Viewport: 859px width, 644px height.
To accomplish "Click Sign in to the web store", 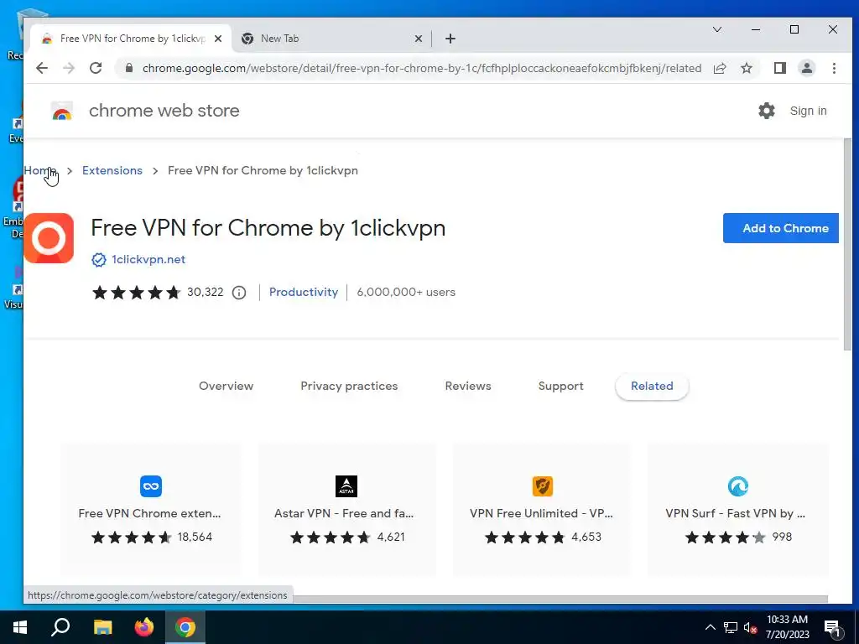I will coord(808,111).
